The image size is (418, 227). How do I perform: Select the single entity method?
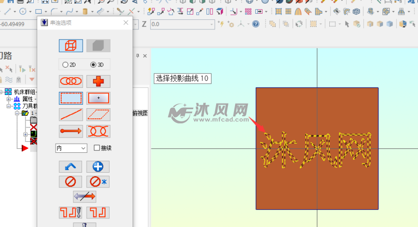click(x=71, y=115)
